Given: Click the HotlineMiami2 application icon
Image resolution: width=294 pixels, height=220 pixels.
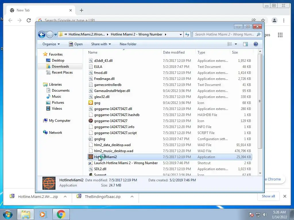Looking at the screenshot, I should pyautogui.click(x=91, y=157).
